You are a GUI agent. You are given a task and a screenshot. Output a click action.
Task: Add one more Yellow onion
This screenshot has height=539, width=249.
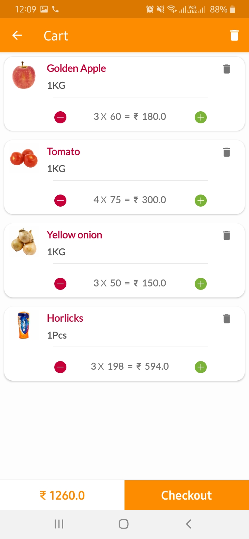201,284
